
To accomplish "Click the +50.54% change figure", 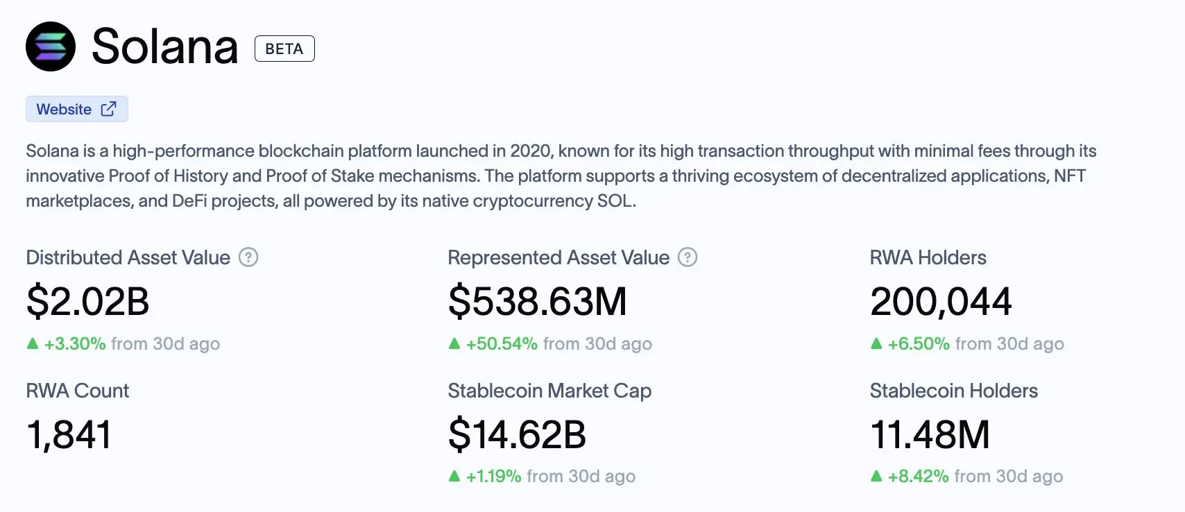I will 502,343.
